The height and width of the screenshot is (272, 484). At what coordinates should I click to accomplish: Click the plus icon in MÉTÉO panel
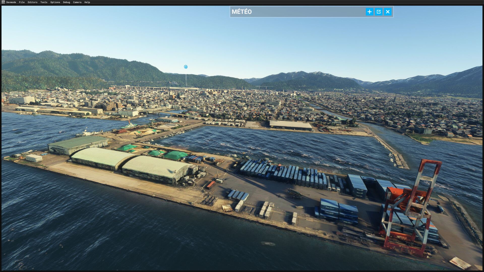(x=369, y=12)
